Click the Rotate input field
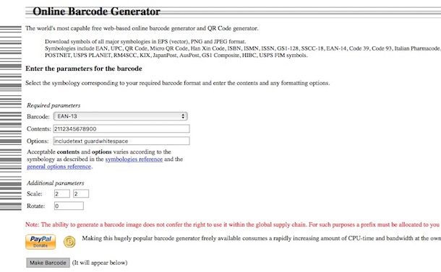Image resolution: width=441 pixels, height=272 pixels. (x=69, y=206)
